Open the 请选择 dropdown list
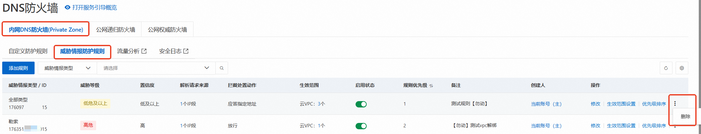Image resolution: width=701 pixels, height=134 pixels. point(156,68)
